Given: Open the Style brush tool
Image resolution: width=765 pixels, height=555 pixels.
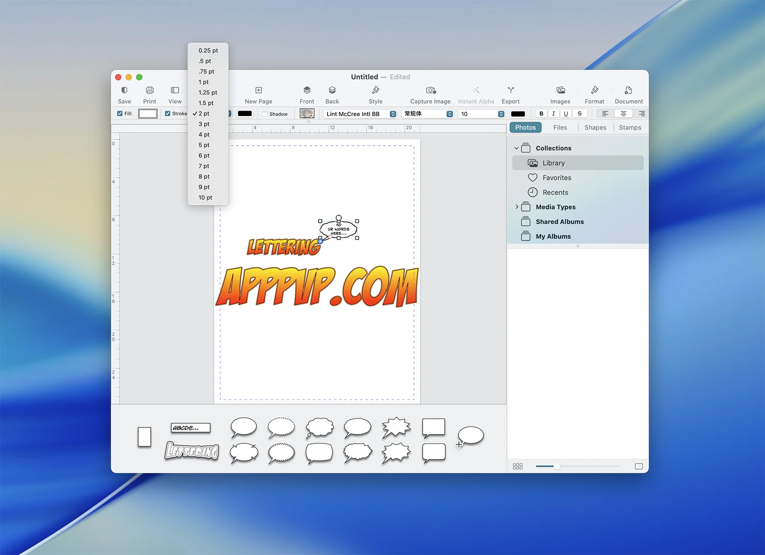Looking at the screenshot, I should click(x=375, y=90).
